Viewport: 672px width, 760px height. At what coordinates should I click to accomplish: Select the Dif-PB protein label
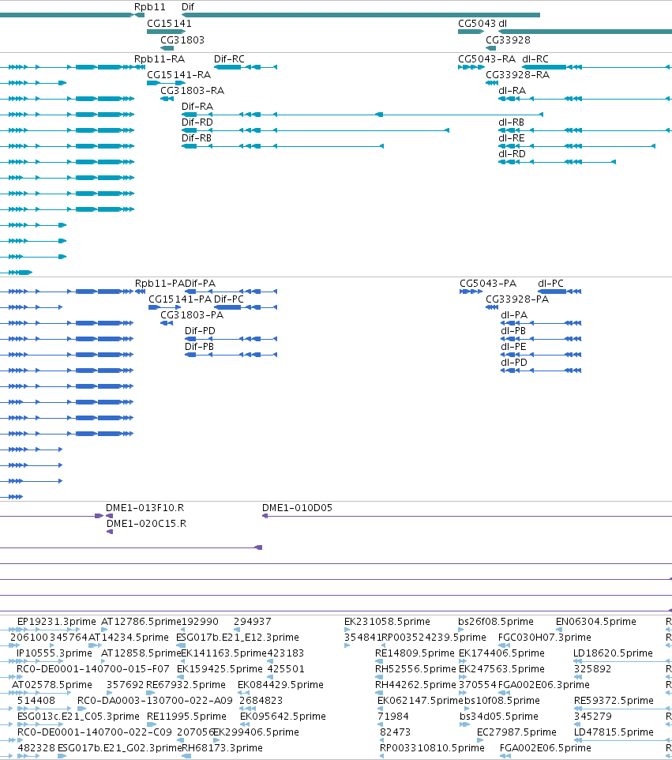(199, 347)
